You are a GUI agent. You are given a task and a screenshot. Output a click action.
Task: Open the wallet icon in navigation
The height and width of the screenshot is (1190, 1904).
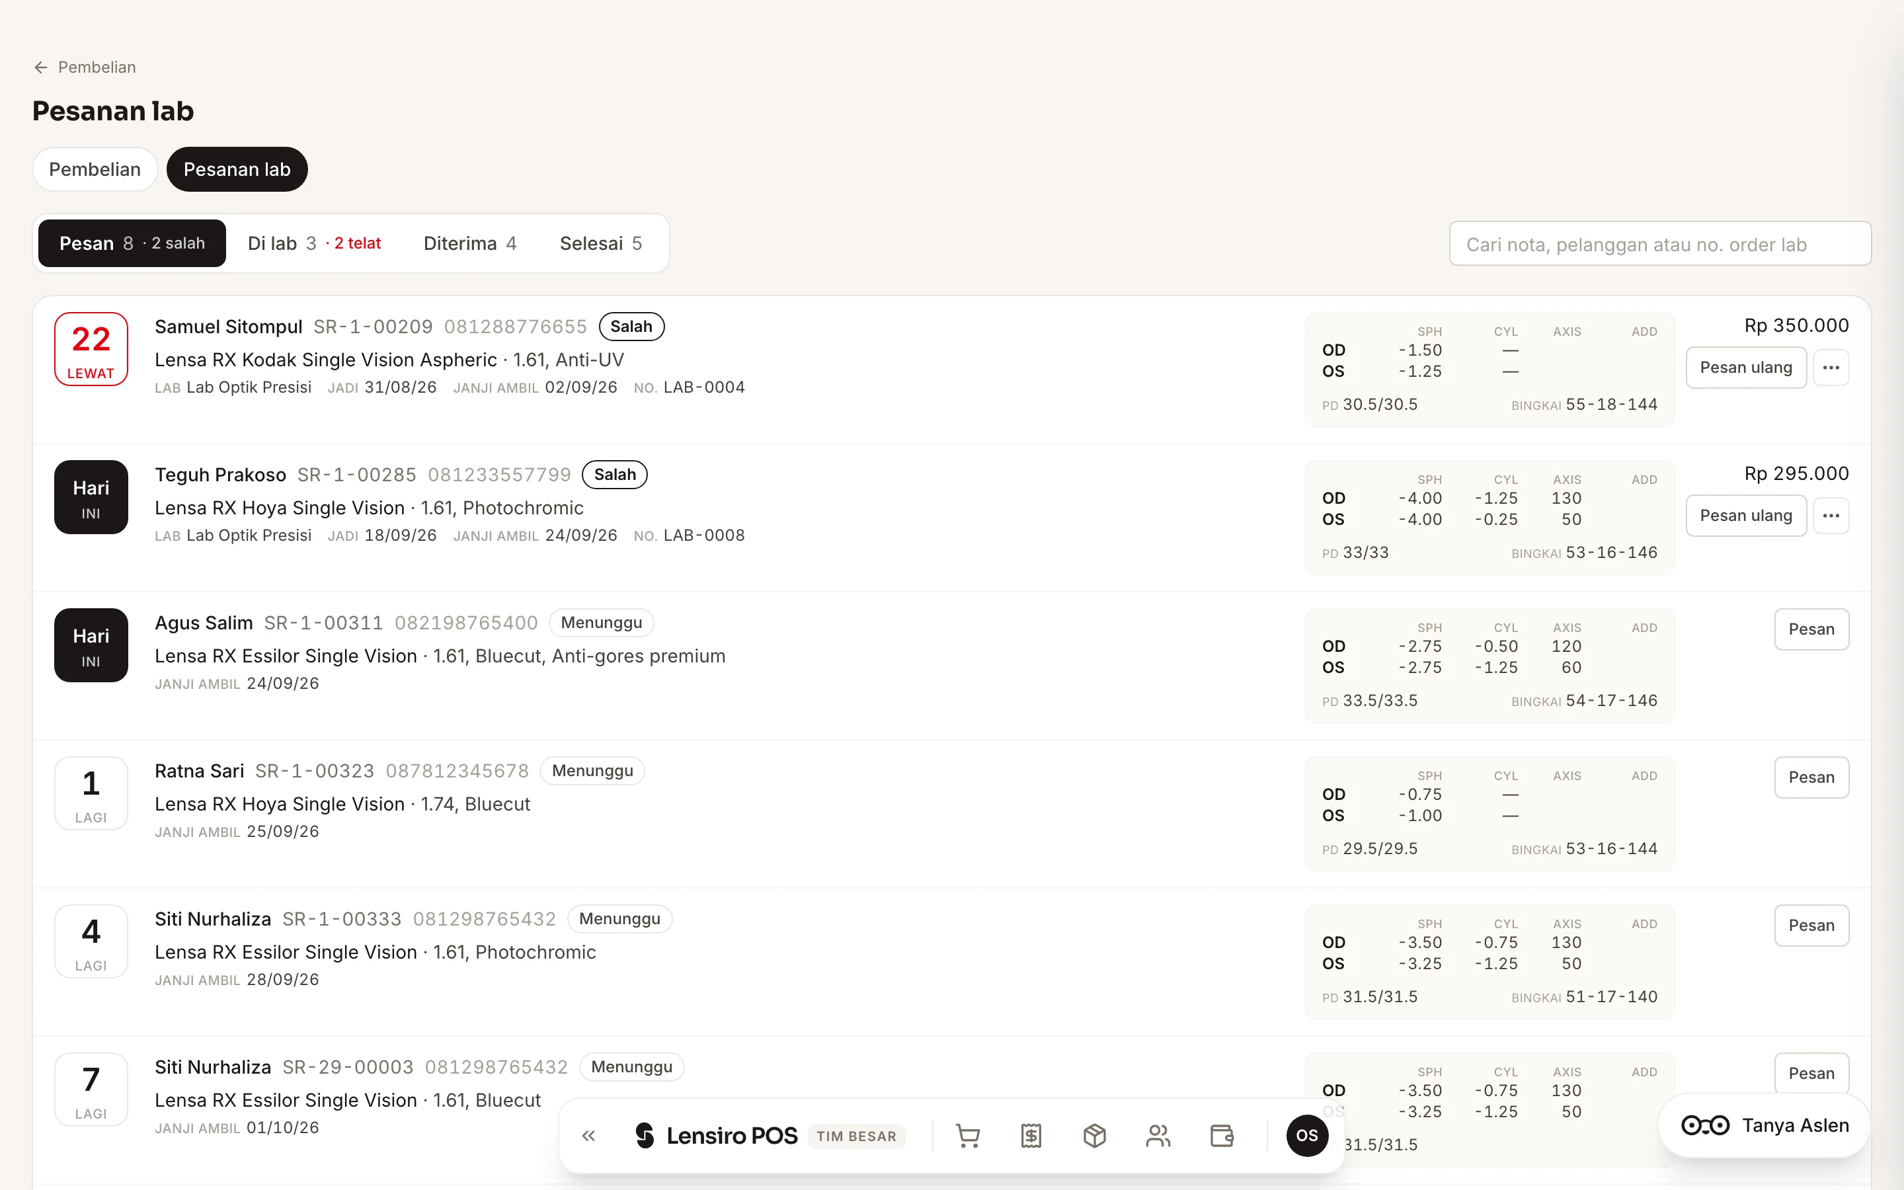[x=1222, y=1136]
